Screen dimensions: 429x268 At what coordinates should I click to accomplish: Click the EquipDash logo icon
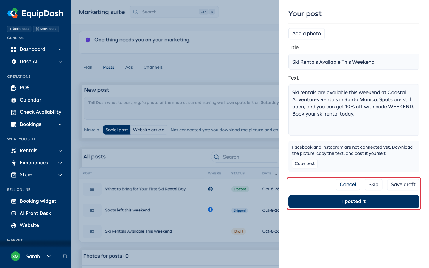point(13,13)
